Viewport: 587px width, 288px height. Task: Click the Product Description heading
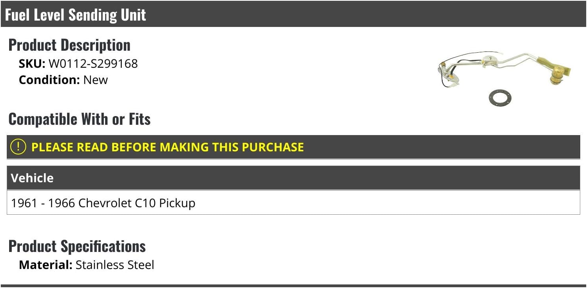click(69, 45)
